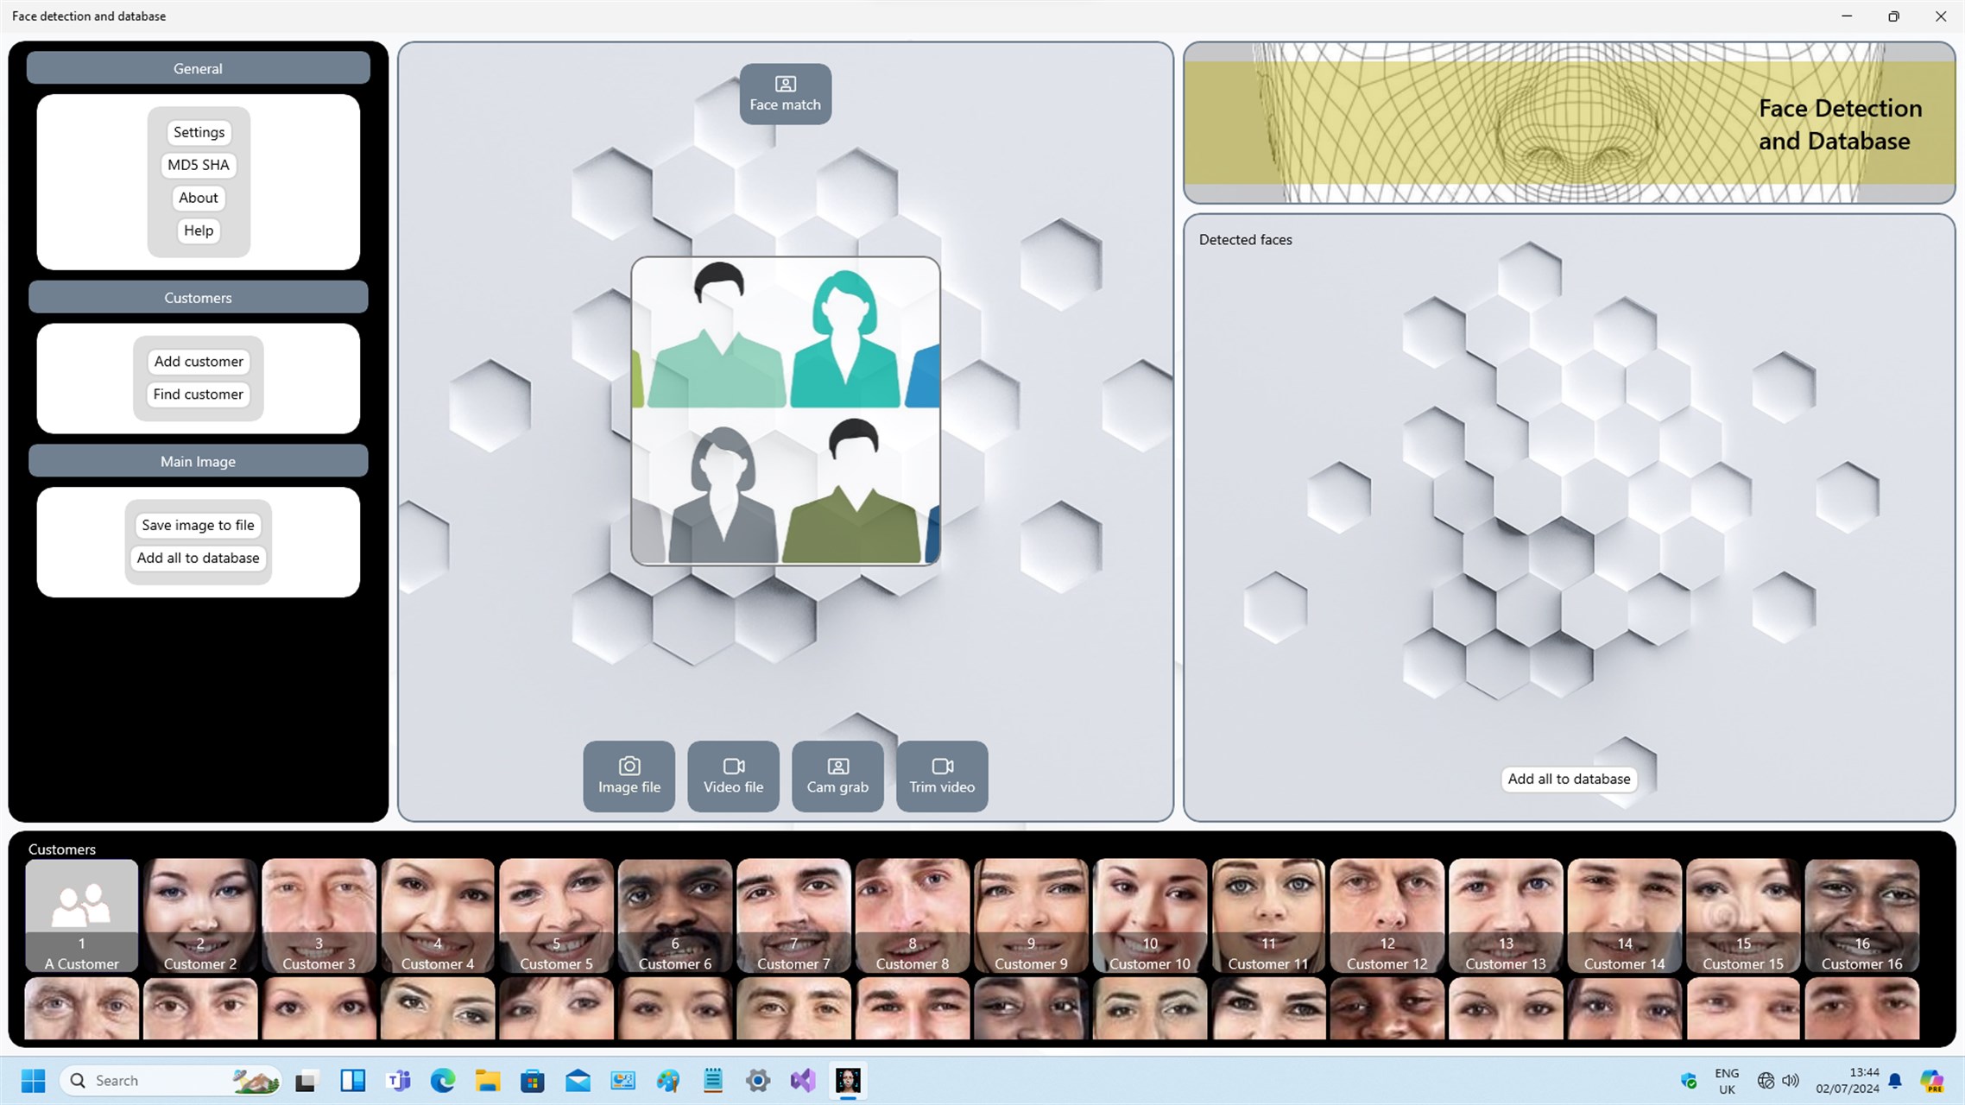Click the About button
The image size is (1965, 1105).
click(x=199, y=198)
